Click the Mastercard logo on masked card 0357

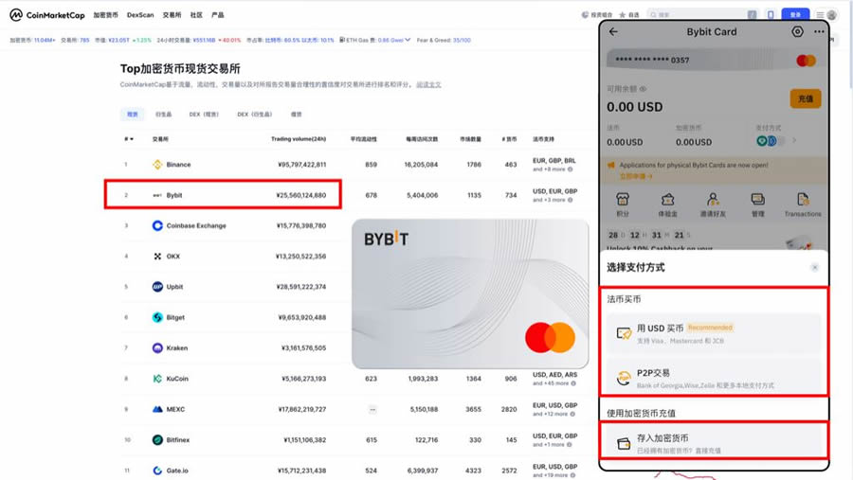pyautogui.click(x=806, y=61)
